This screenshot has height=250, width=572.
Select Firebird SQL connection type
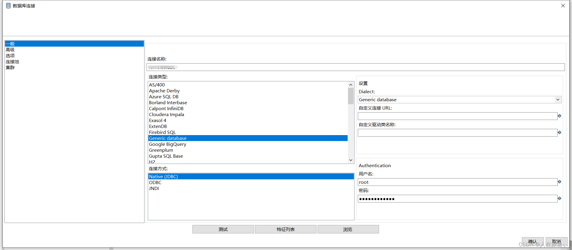248,132
